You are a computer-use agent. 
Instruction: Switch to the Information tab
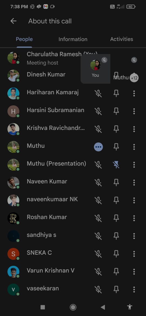pos(73,39)
